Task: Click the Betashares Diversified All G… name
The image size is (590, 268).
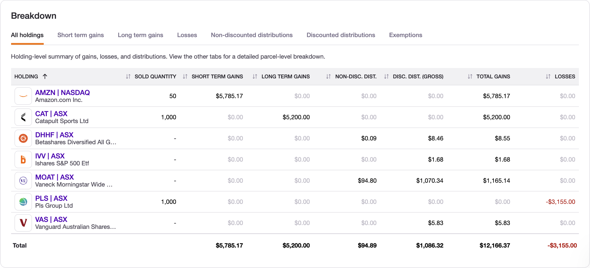Action: click(76, 142)
